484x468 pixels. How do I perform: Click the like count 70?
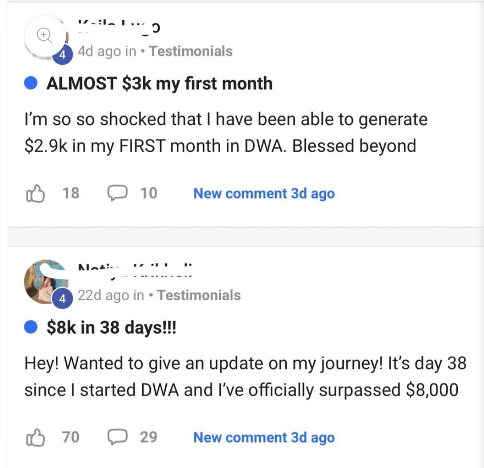tap(71, 437)
